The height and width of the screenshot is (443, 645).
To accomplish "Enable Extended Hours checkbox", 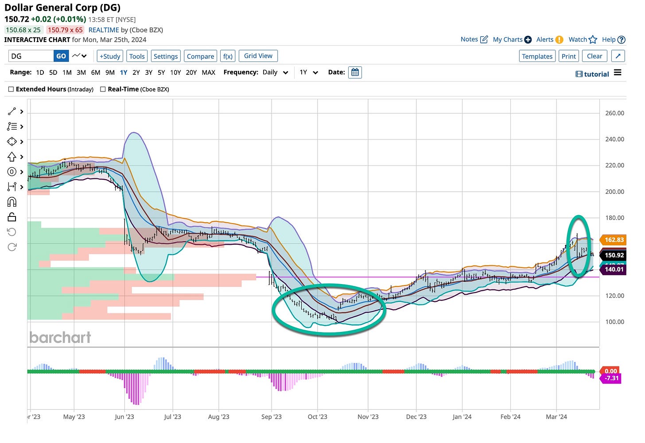I will point(11,89).
